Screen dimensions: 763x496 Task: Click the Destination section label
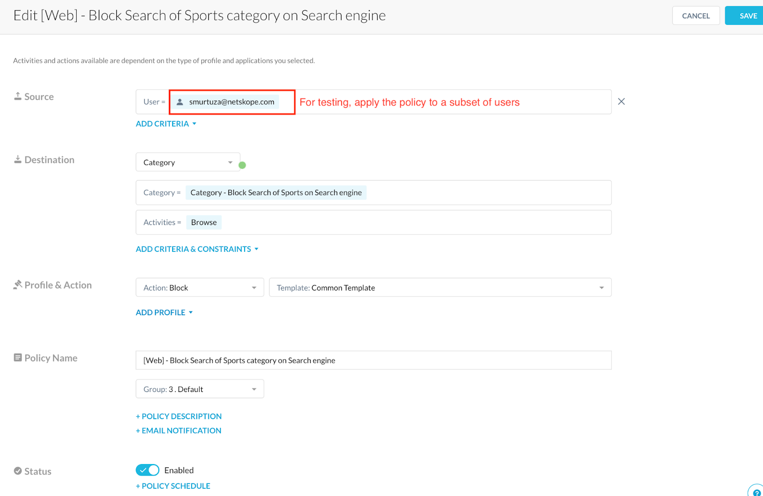pyautogui.click(x=50, y=160)
